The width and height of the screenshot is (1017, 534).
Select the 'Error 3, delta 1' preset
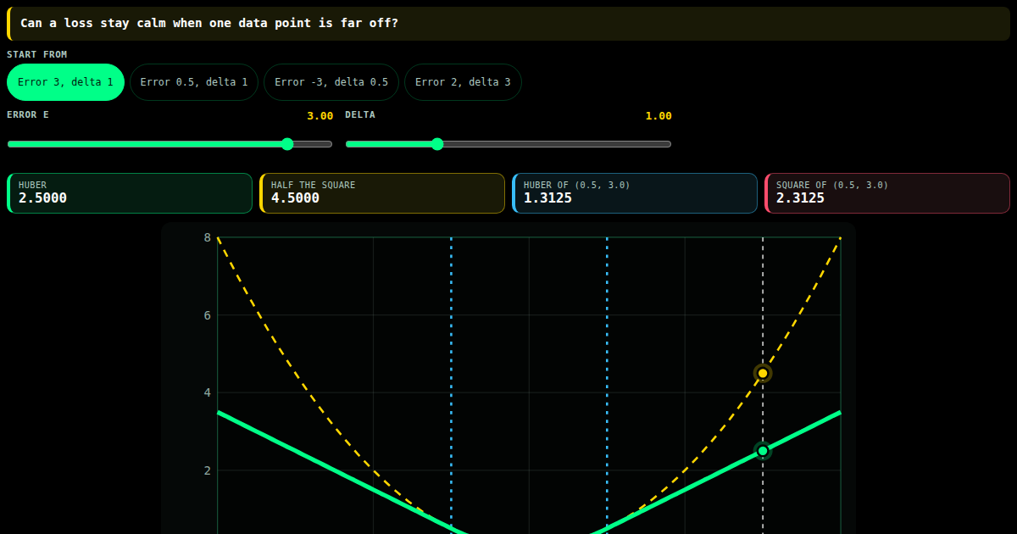pyautogui.click(x=65, y=82)
